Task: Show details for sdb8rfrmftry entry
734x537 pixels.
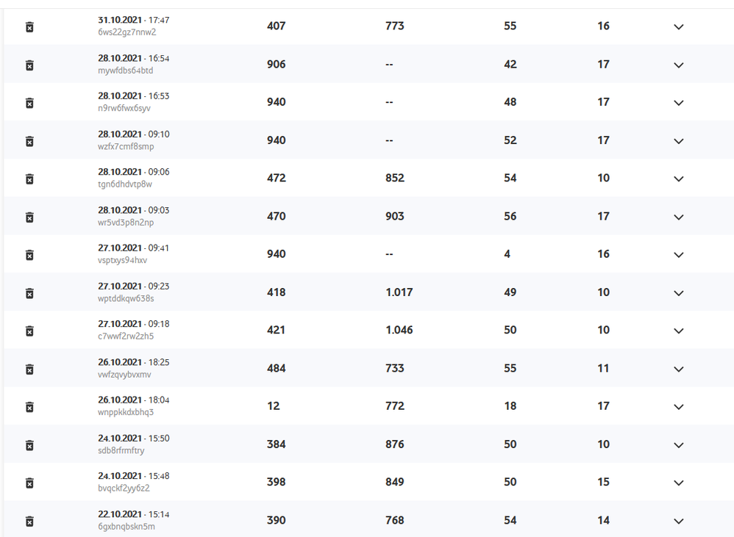Action: [678, 445]
